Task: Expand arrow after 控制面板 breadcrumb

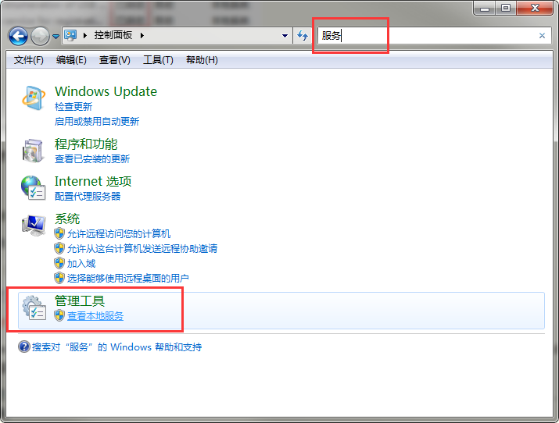Action: (x=142, y=35)
